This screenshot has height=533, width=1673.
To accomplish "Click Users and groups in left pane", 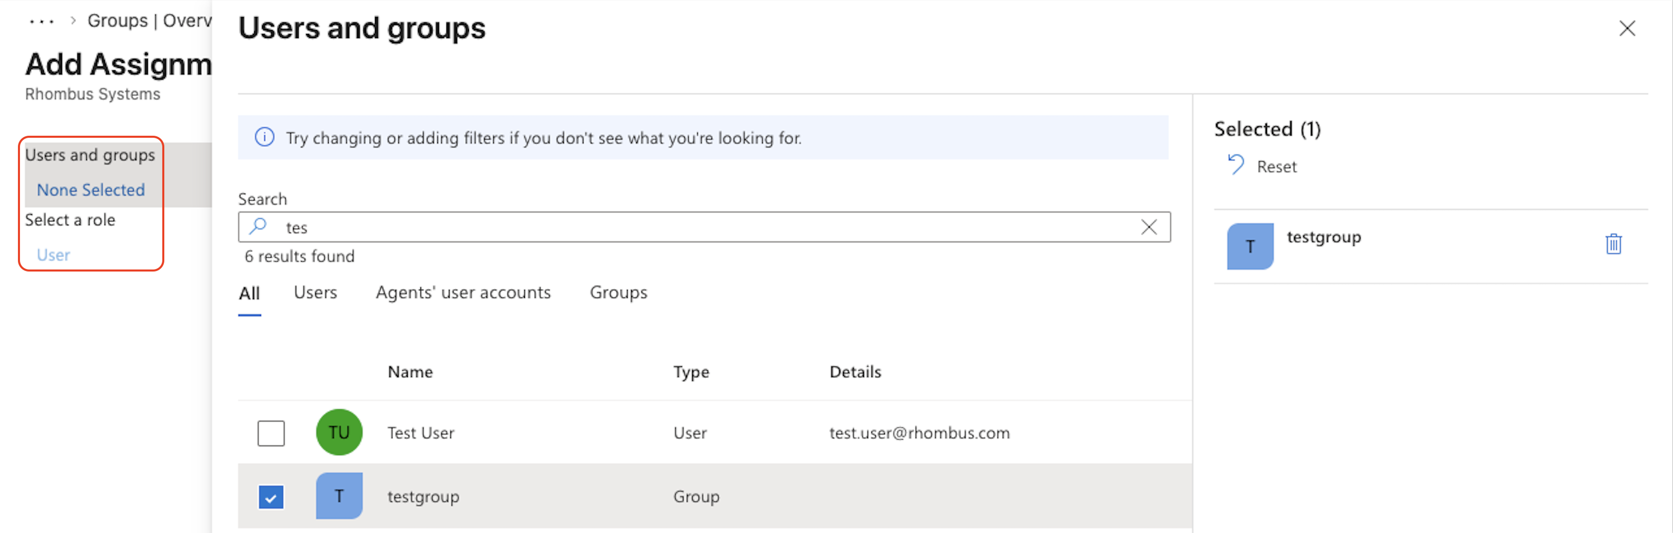I will pos(89,155).
